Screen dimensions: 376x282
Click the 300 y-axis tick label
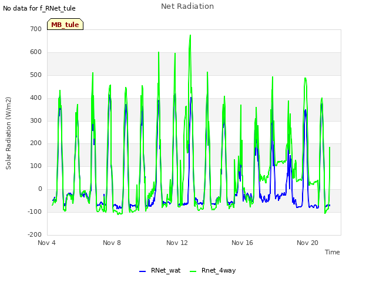[36, 120]
